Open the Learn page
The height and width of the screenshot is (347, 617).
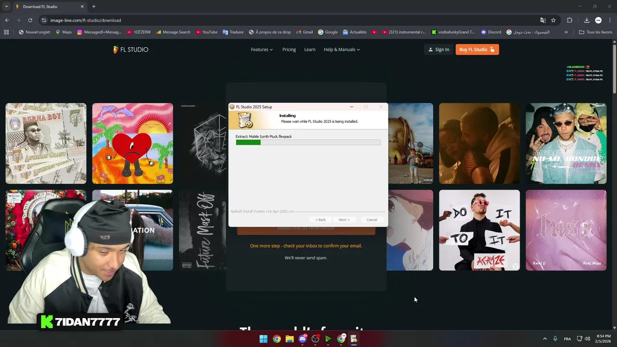pyautogui.click(x=310, y=50)
